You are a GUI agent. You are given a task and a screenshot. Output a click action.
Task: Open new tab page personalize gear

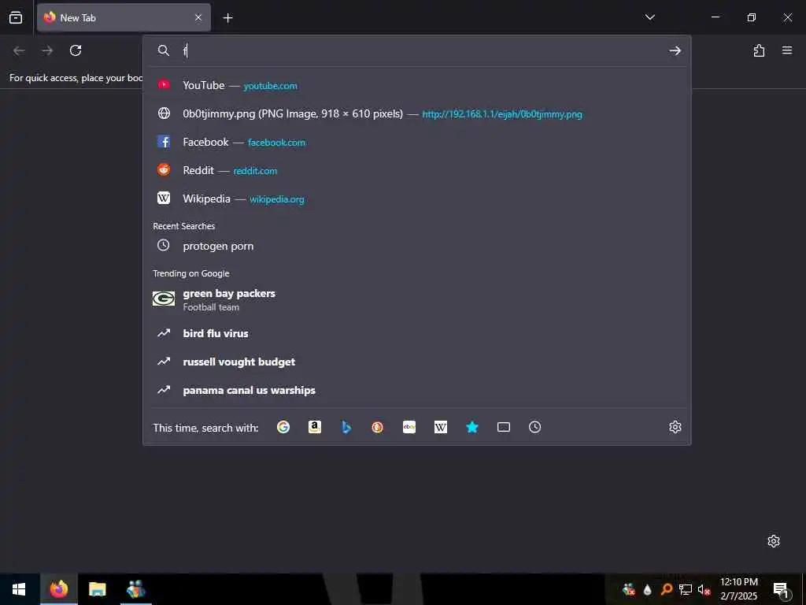coord(774,541)
